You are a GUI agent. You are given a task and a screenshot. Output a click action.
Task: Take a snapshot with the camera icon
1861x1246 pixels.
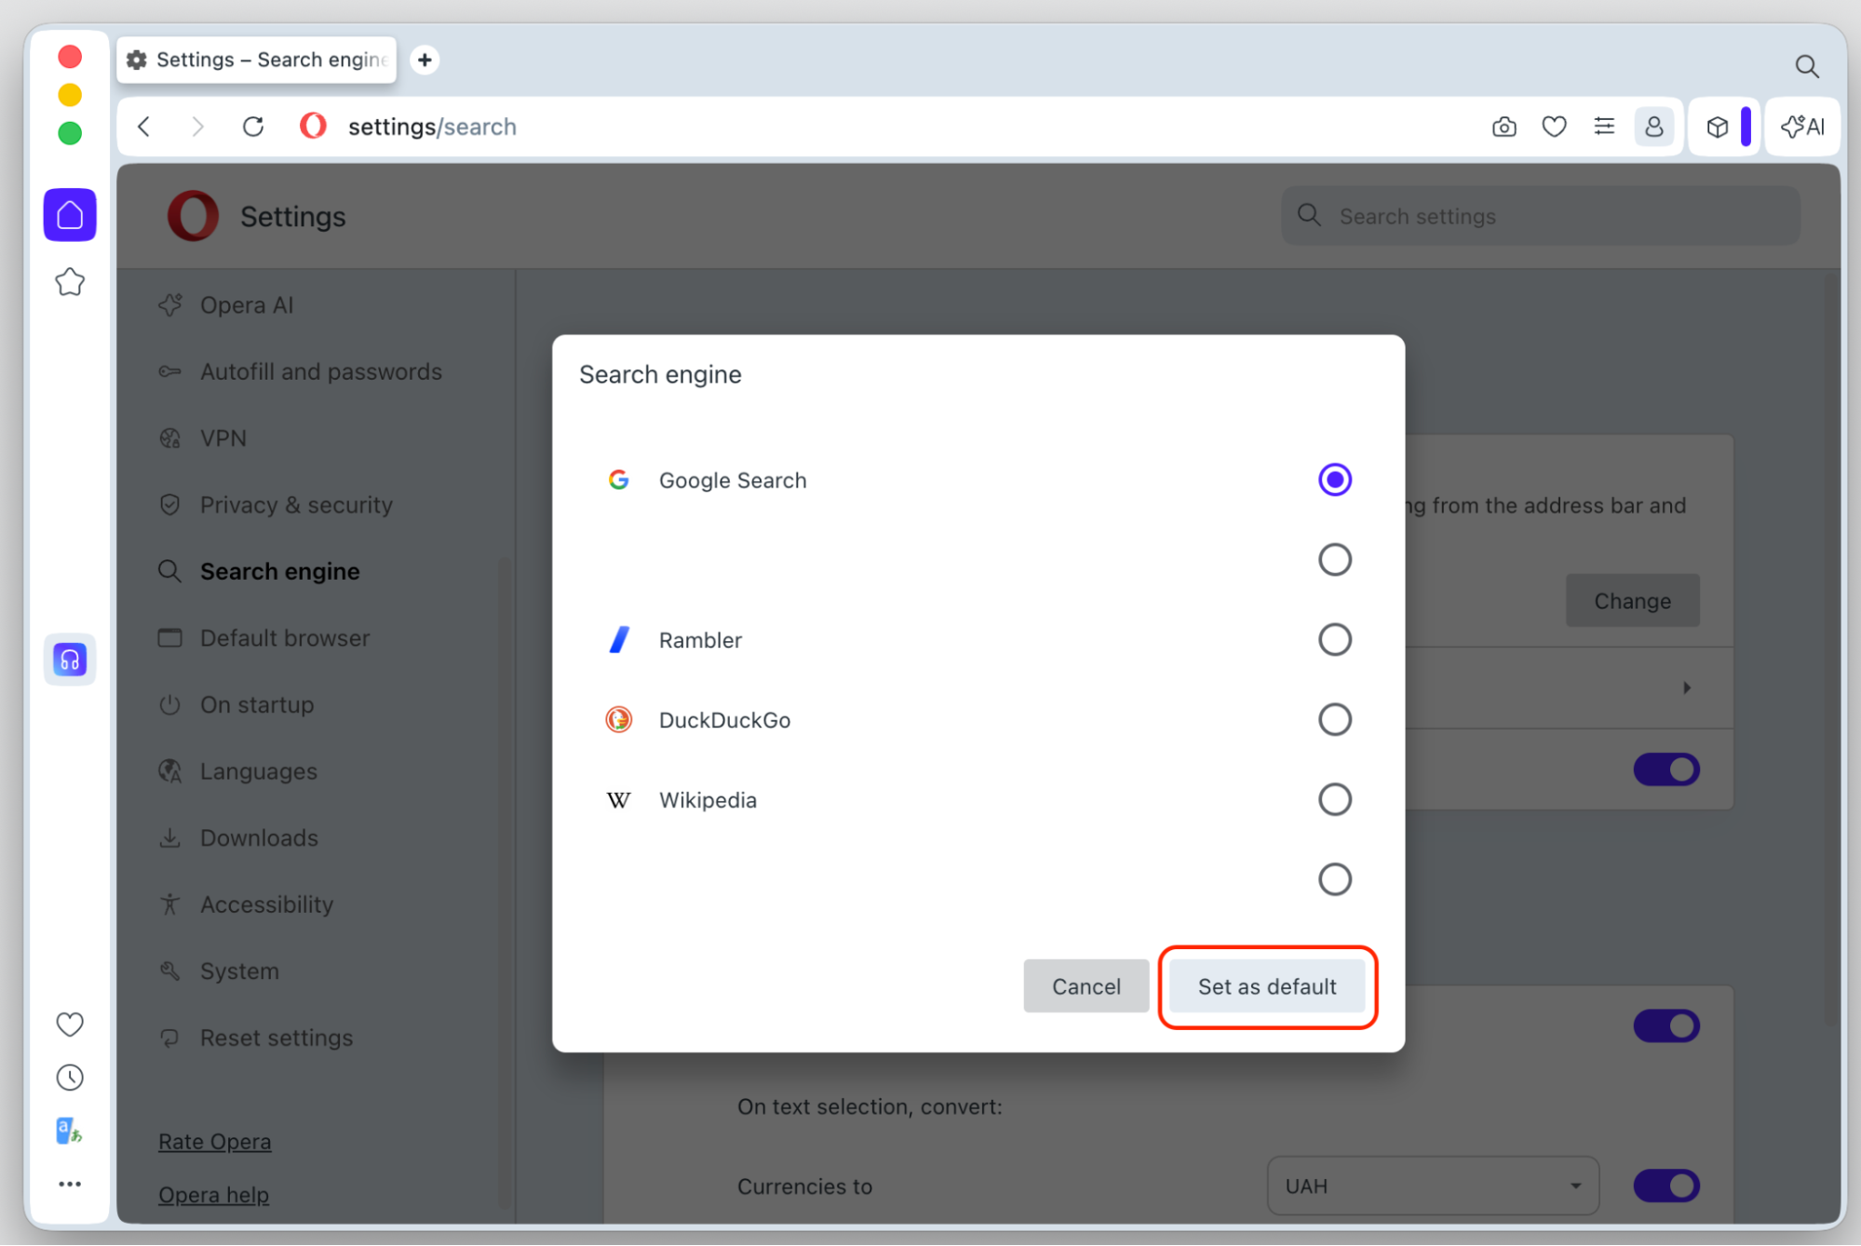point(1504,127)
